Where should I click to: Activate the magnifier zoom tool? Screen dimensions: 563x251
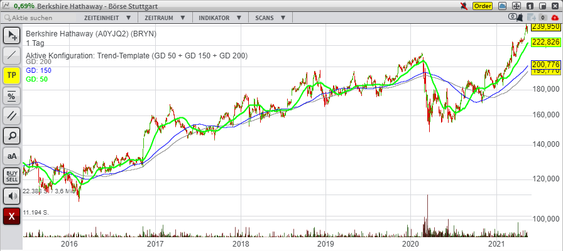tap(11, 136)
